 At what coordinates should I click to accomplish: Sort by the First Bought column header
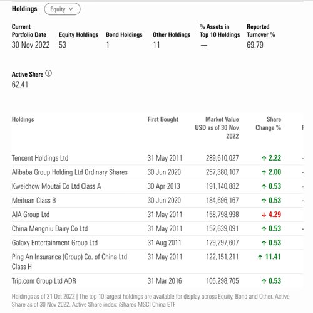tap(163, 119)
